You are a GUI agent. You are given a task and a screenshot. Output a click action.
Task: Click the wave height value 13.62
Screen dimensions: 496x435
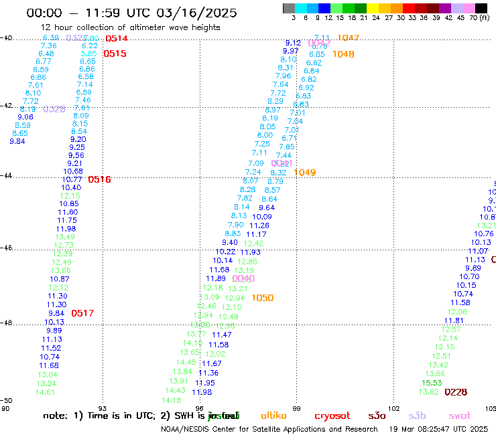pyautogui.click(x=428, y=392)
